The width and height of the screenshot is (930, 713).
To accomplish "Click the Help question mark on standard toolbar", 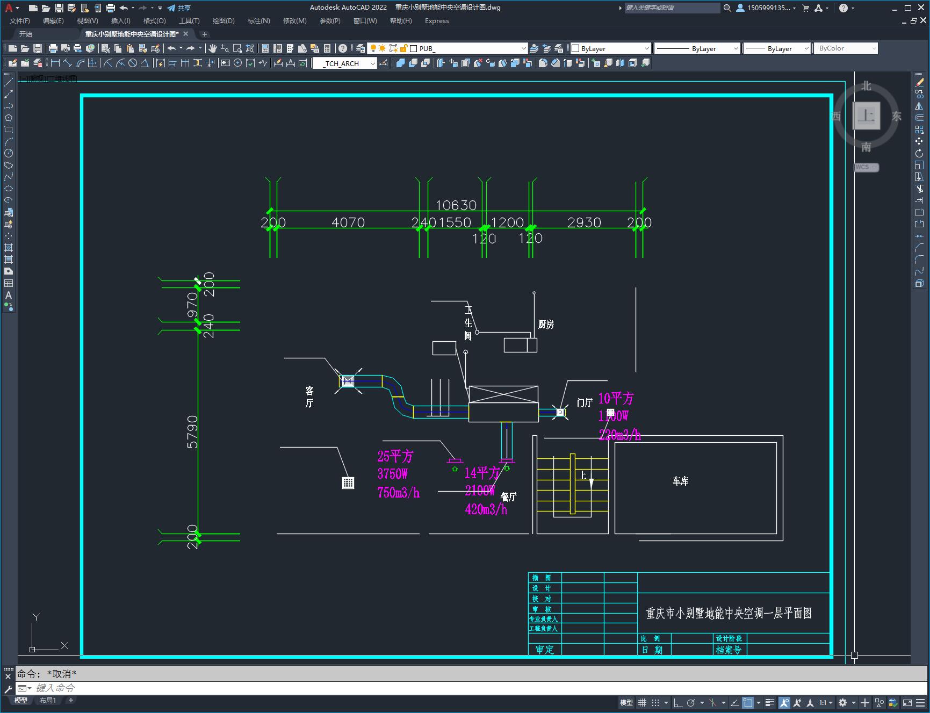I will (343, 48).
